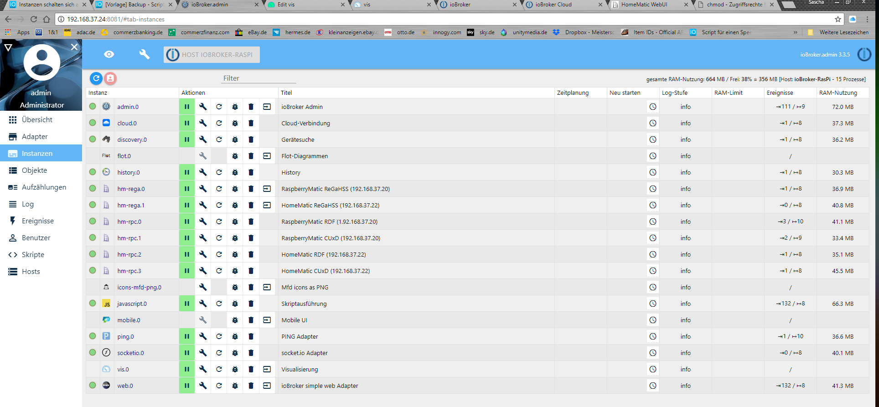This screenshot has height=407, width=879.
Task: Toggle expert mode eye icon
Action: [109, 54]
